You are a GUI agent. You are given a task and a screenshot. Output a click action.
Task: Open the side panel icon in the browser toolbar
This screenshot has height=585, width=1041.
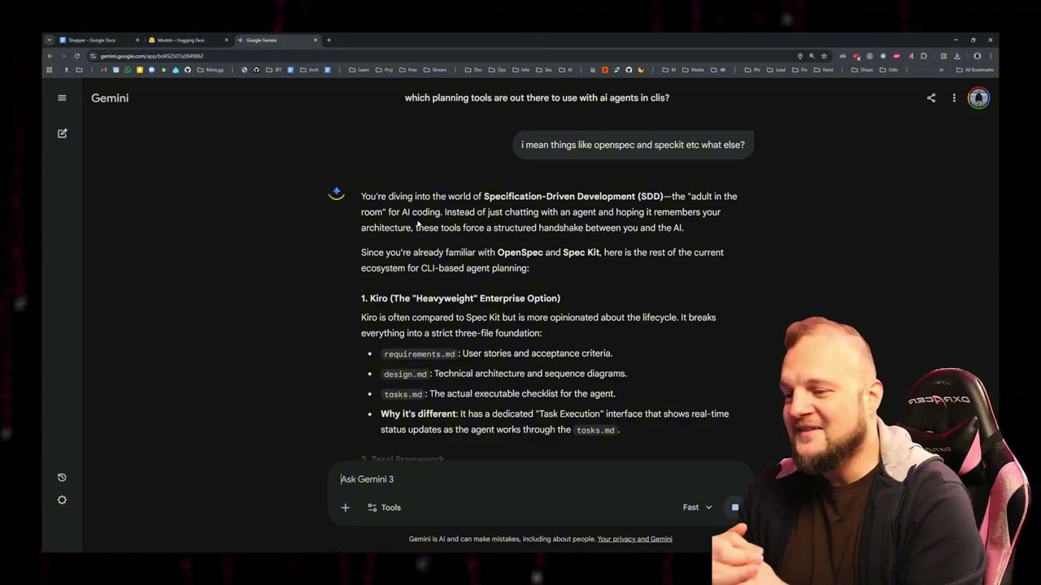pyautogui.click(x=943, y=56)
